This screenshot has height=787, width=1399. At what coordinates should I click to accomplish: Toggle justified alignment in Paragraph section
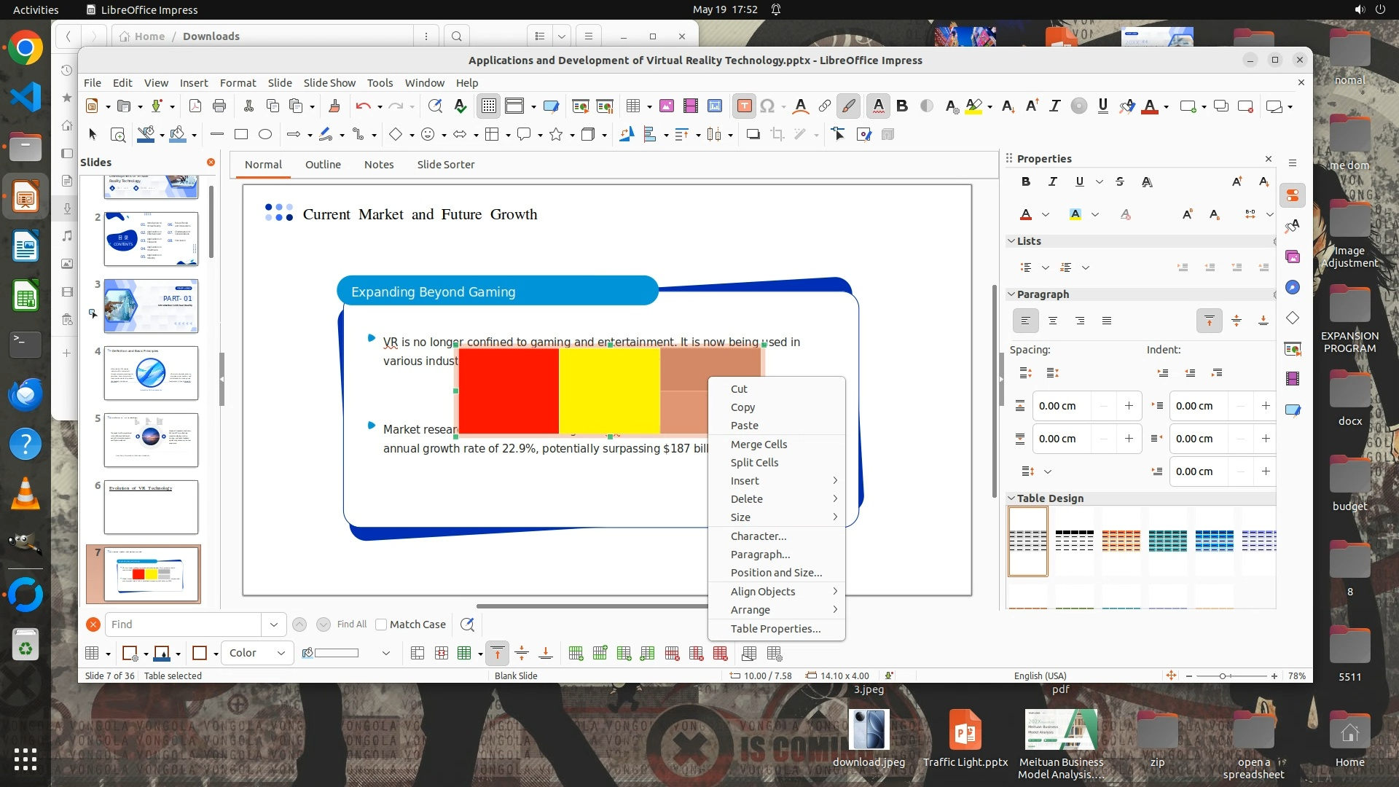tap(1106, 321)
